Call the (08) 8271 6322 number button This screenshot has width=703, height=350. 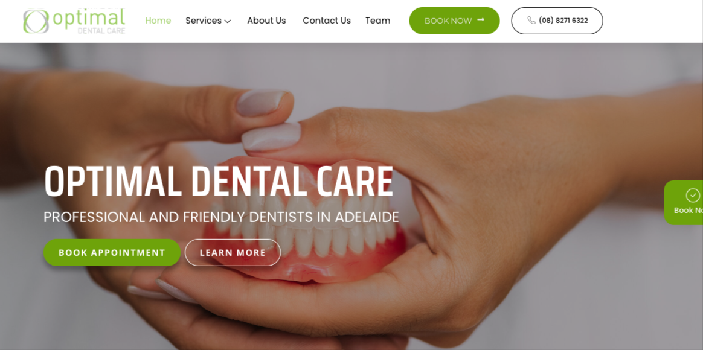coord(557,21)
